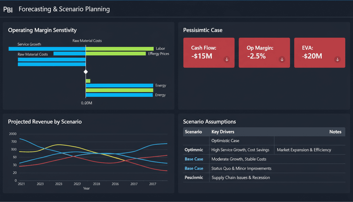Select the green Effiergy Prices bar
The width and height of the screenshot is (353, 202).
116,54
